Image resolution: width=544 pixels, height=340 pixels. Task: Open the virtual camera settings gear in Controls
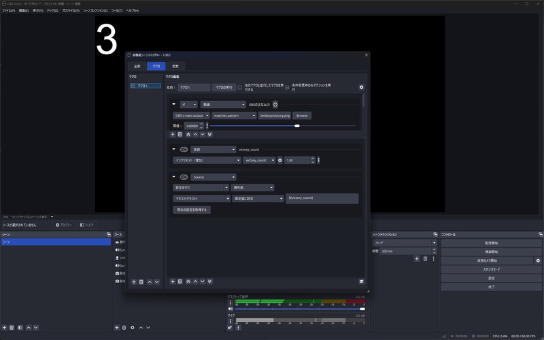pos(538,261)
